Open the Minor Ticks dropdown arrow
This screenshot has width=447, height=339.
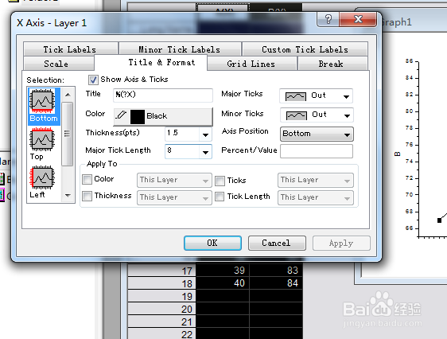click(347, 115)
